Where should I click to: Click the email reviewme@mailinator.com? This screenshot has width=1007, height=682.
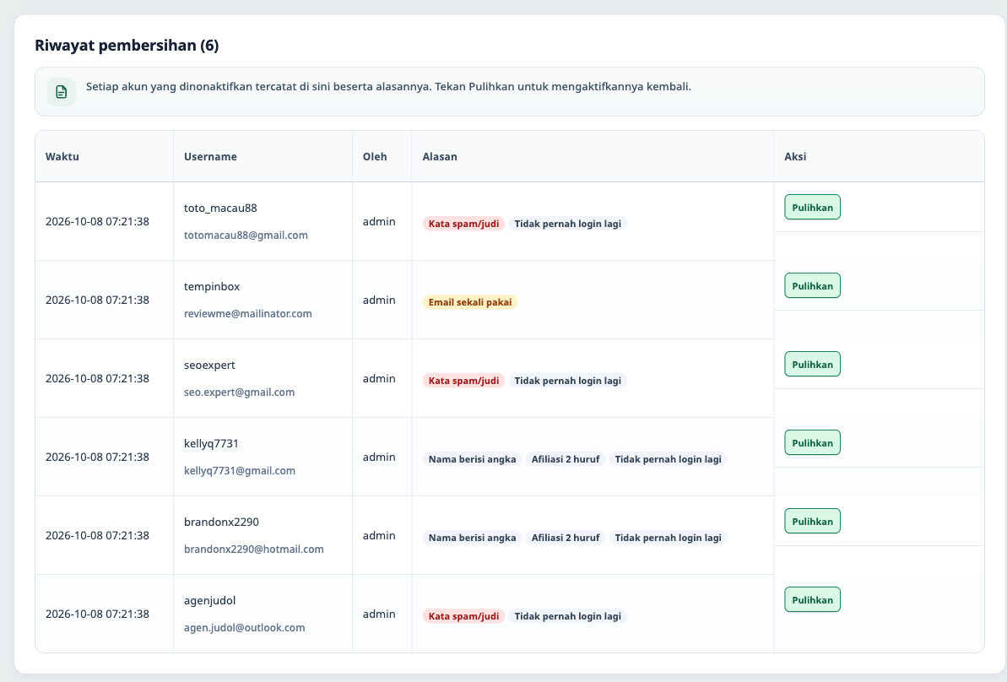click(248, 313)
